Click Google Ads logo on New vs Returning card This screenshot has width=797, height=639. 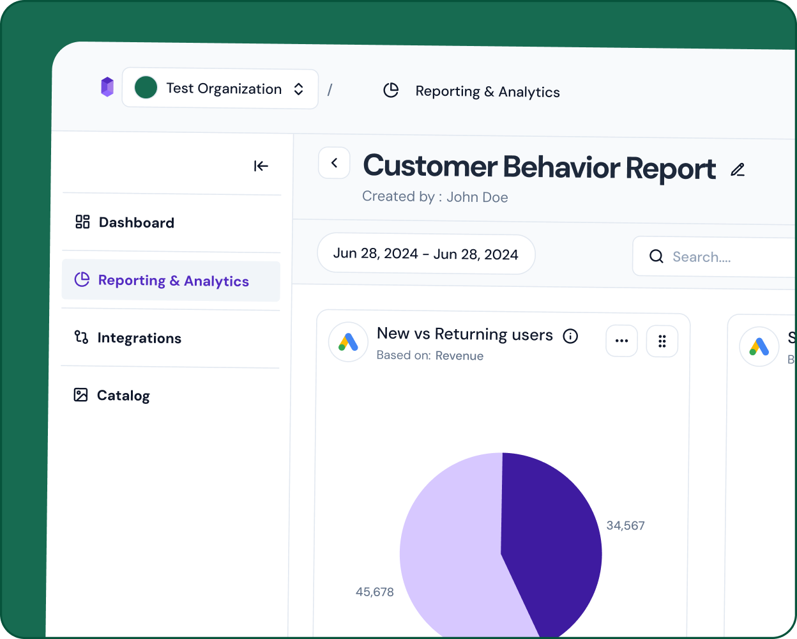[348, 342]
